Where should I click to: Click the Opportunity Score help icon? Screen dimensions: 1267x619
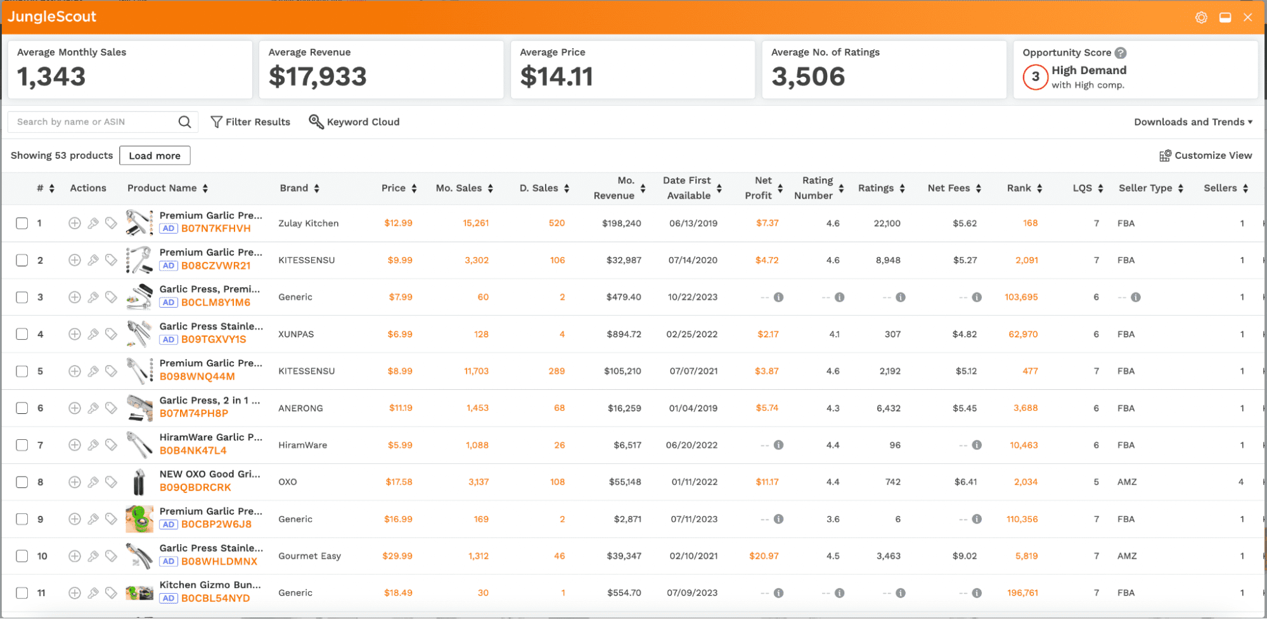pos(1121,53)
